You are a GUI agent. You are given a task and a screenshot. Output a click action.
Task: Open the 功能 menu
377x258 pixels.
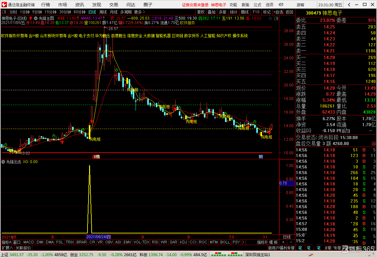[233, 4]
